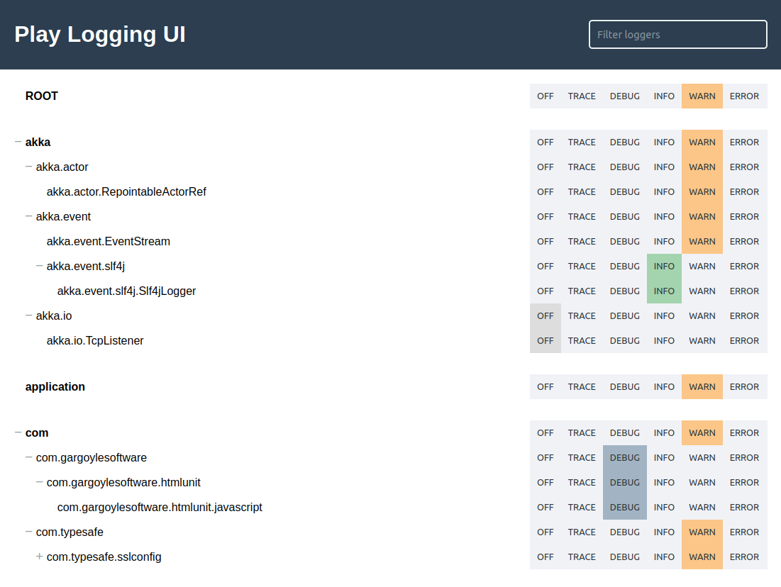Collapse the akka.event node
This screenshot has width=781, height=587.
[x=29, y=216]
